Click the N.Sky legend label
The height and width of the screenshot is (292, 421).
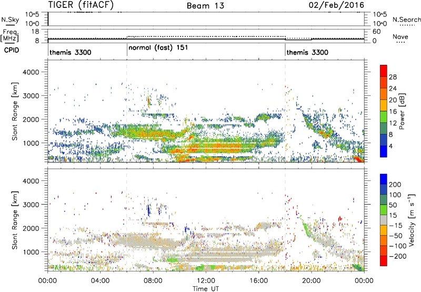point(10,20)
